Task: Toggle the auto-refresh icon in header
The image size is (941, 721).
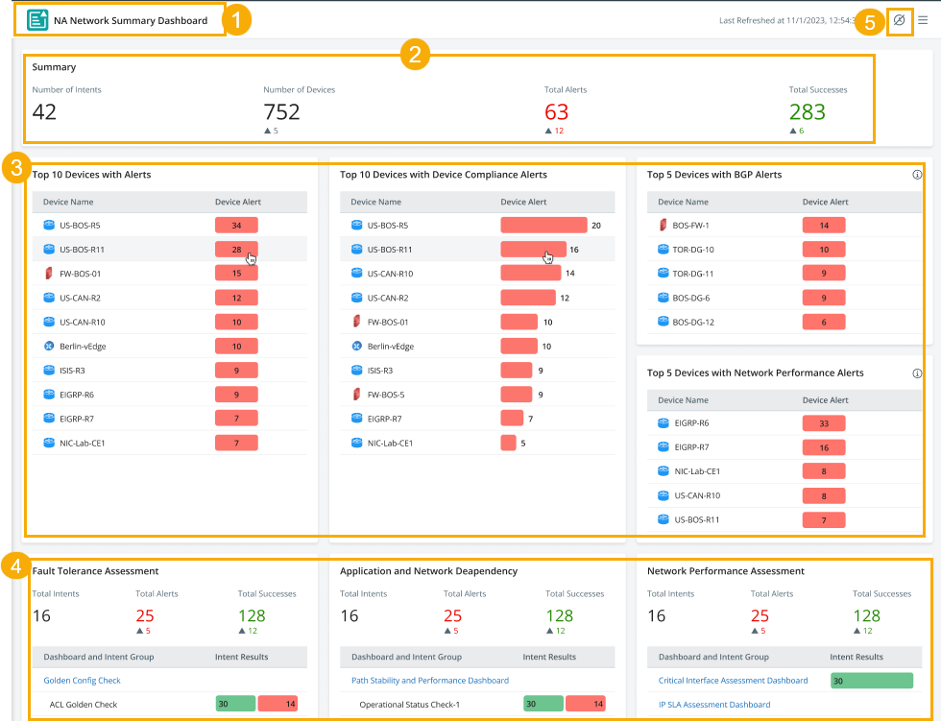Action: coord(900,20)
